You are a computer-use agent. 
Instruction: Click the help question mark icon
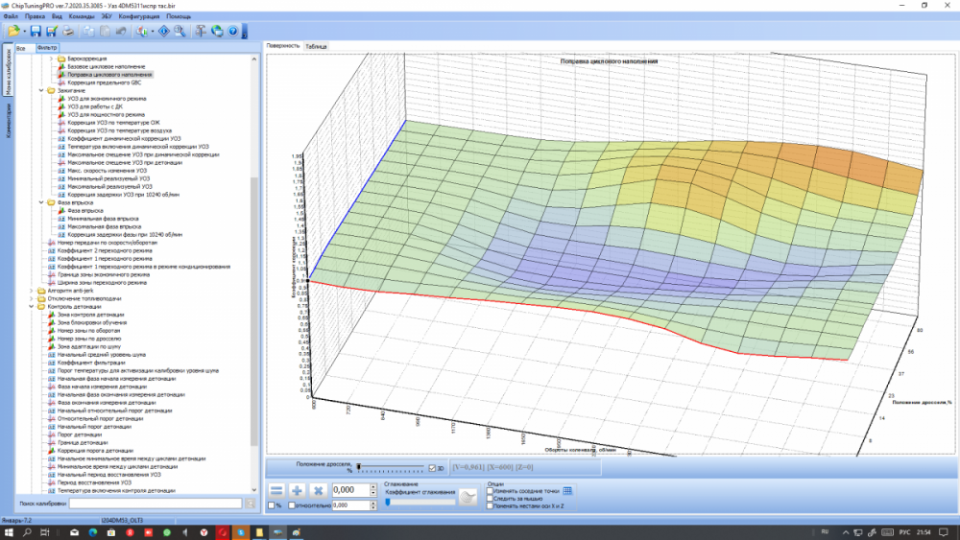pos(233,31)
